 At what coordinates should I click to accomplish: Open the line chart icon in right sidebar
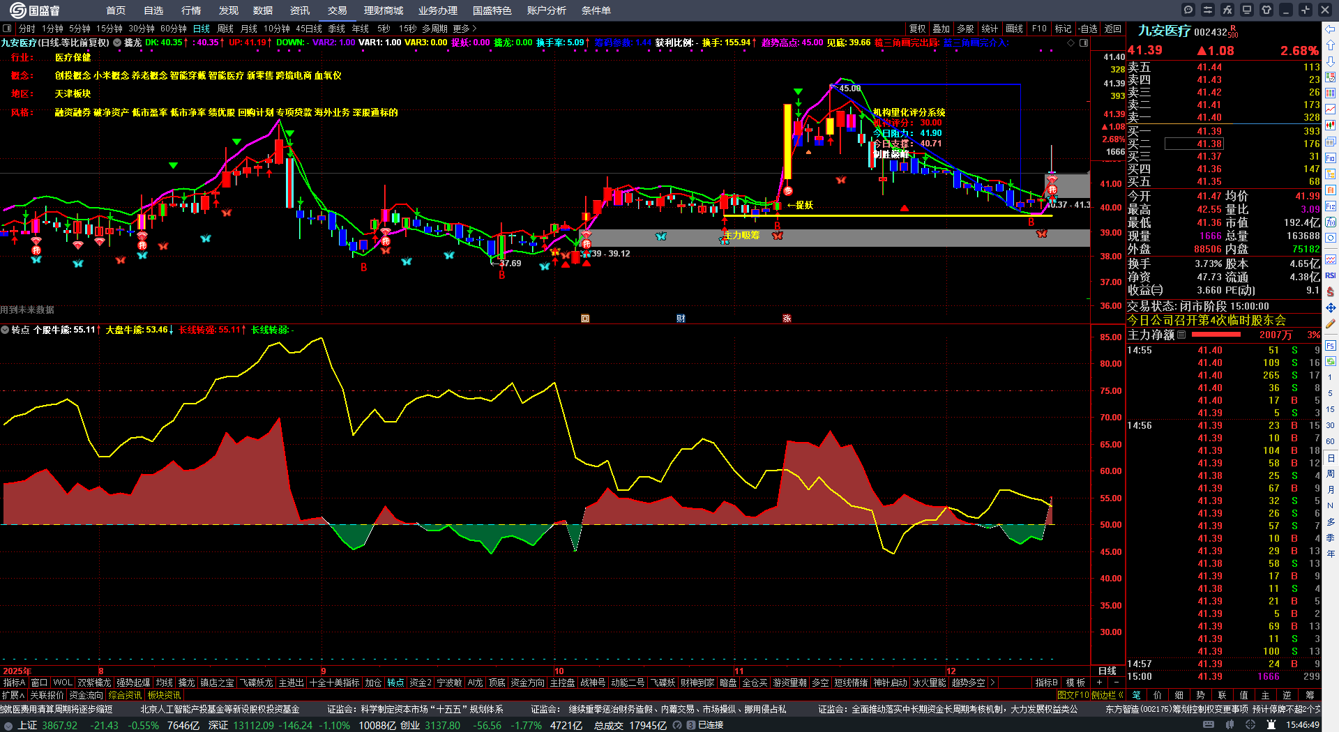point(1331,109)
